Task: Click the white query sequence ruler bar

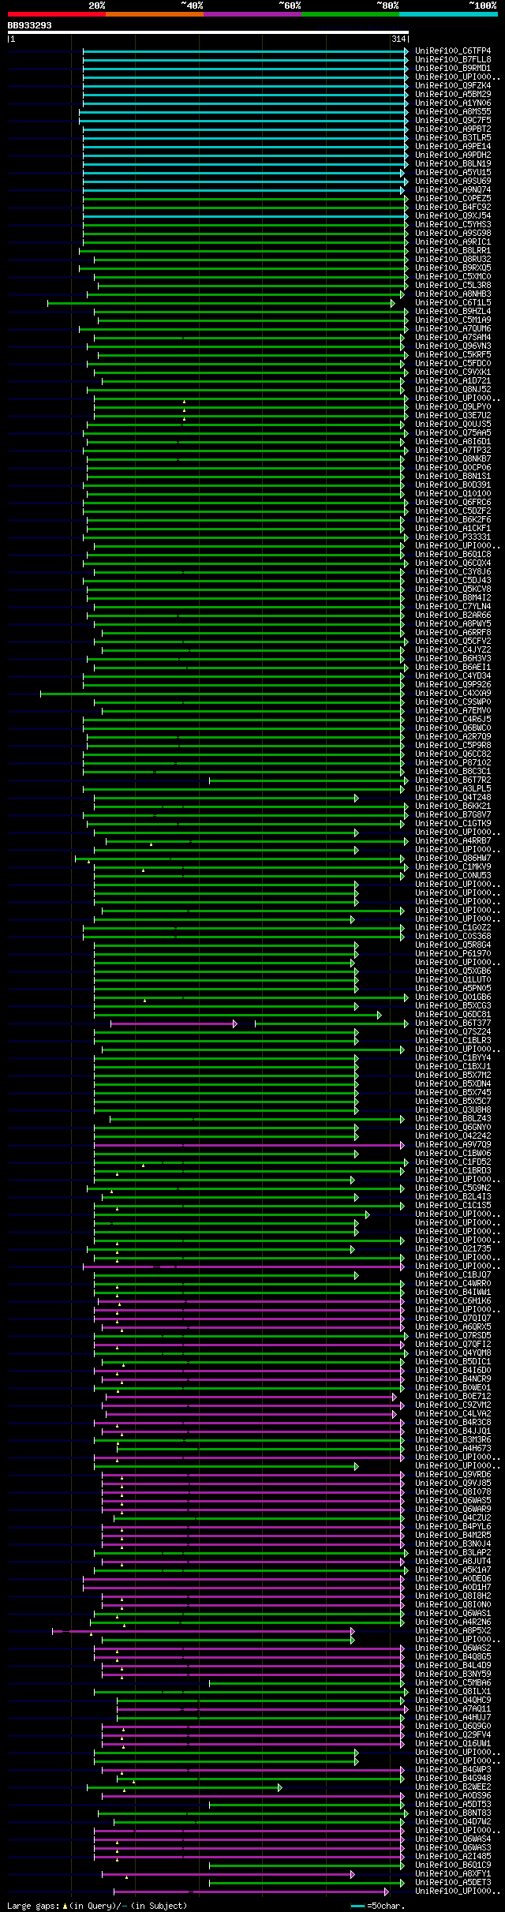Action: [x=208, y=33]
